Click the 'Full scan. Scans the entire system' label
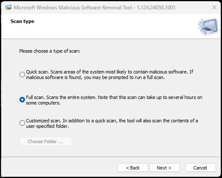The width and height of the screenshot is (222, 178). click(114, 100)
